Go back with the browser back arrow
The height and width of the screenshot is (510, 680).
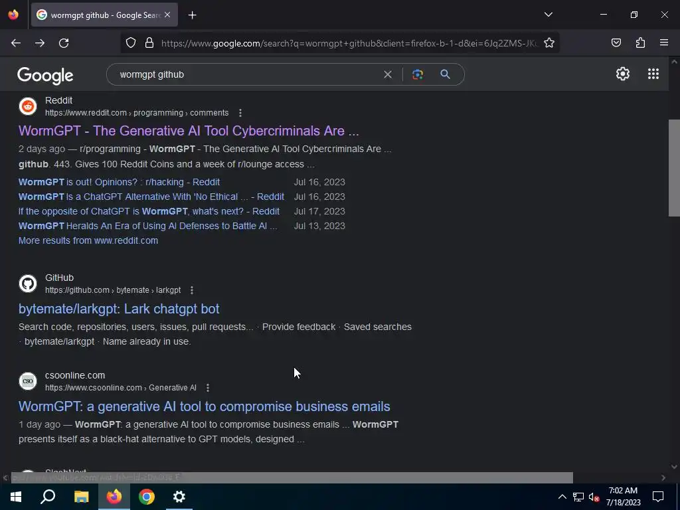click(16, 43)
